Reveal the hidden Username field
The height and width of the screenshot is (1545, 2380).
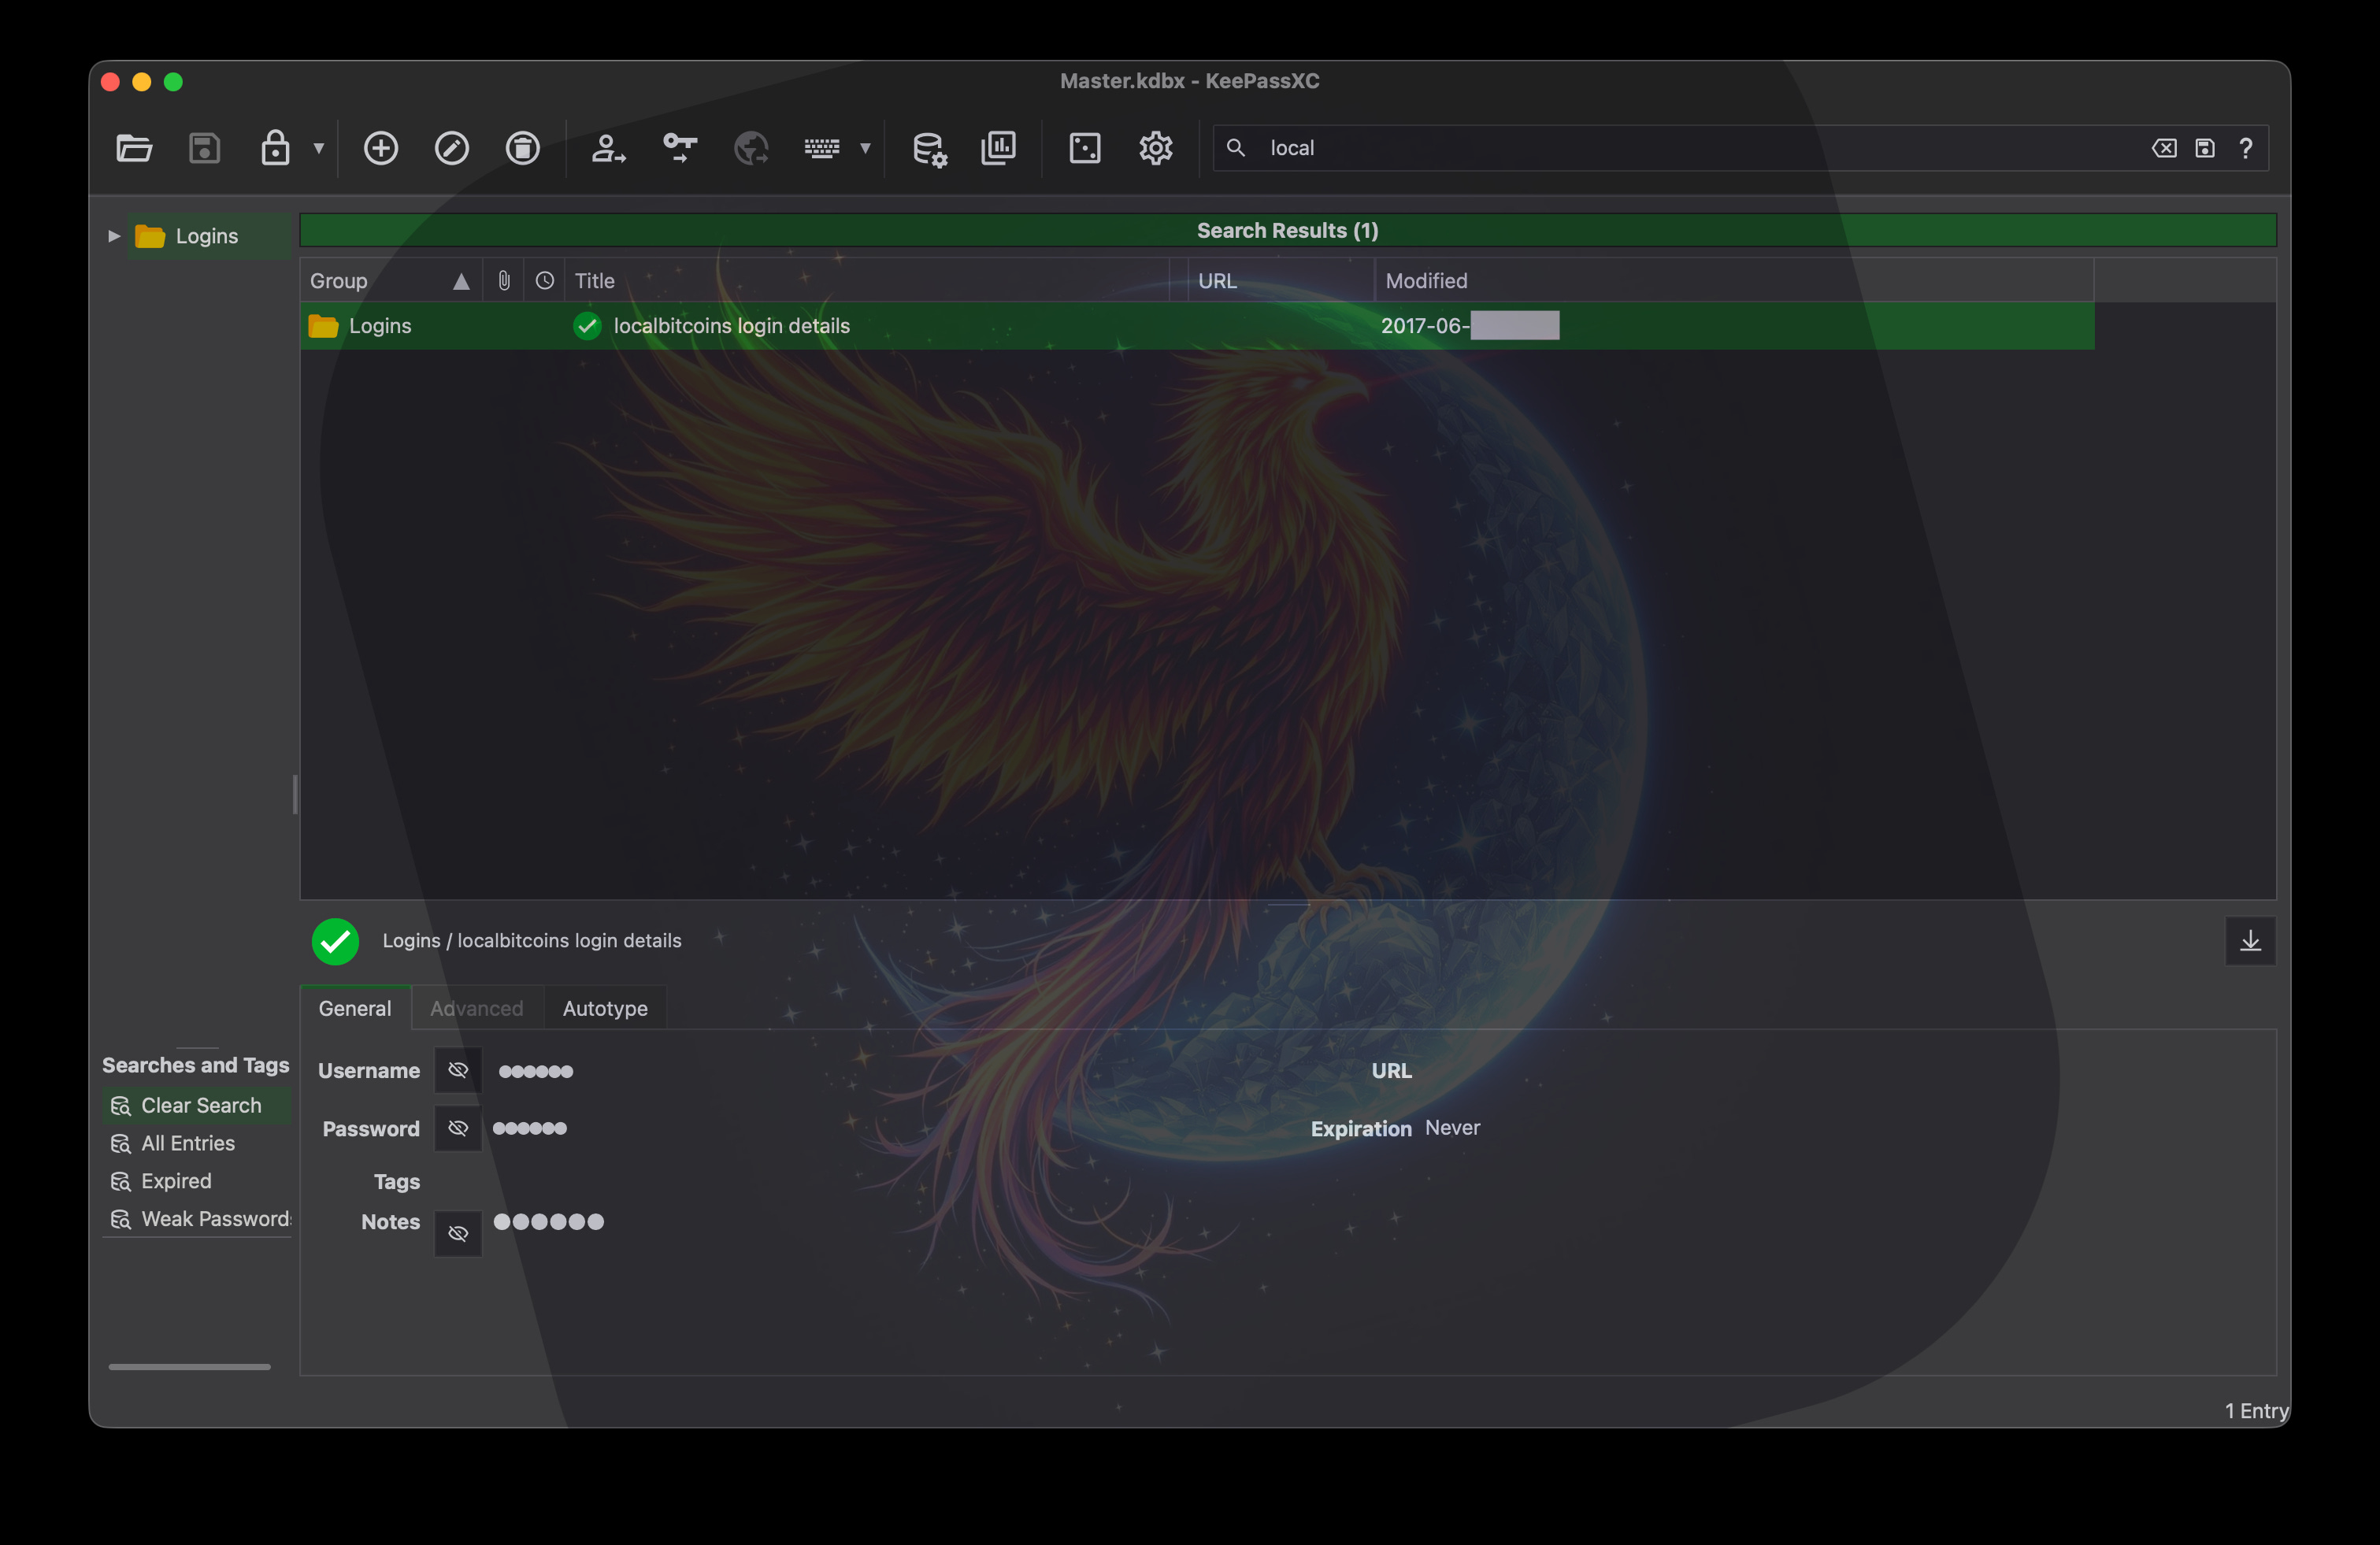[458, 1070]
